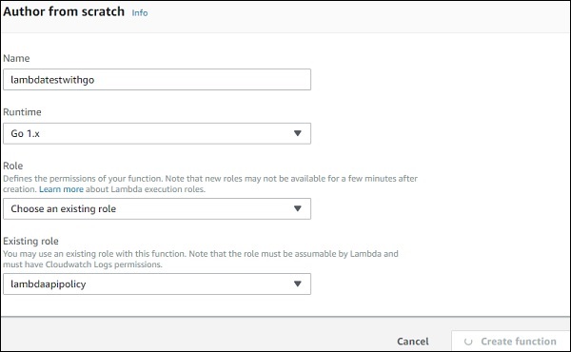Click the arrow icon of the Role selector

click(298, 208)
